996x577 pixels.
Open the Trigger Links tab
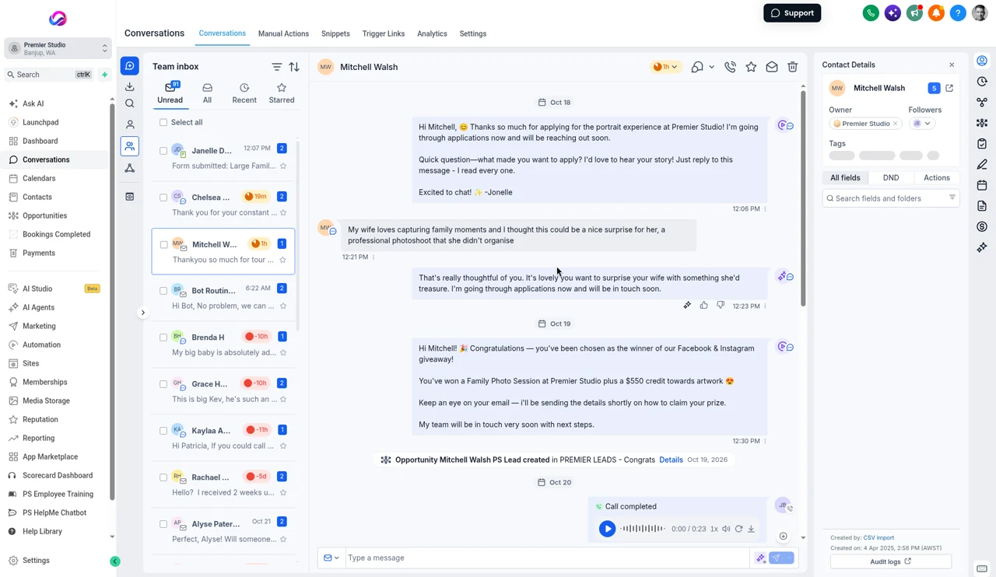tap(384, 33)
